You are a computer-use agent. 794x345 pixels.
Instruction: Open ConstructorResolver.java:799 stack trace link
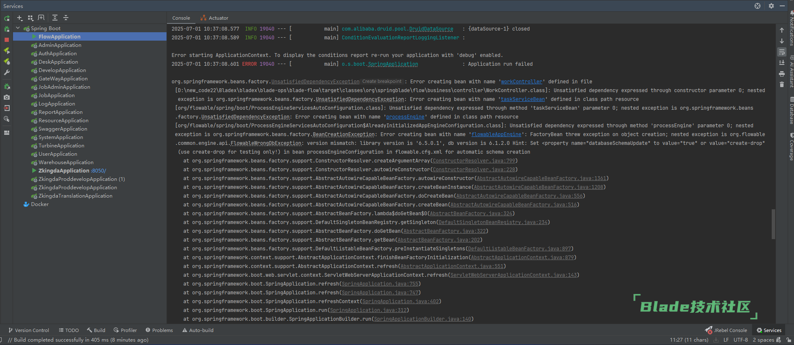[x=474, y=161]
